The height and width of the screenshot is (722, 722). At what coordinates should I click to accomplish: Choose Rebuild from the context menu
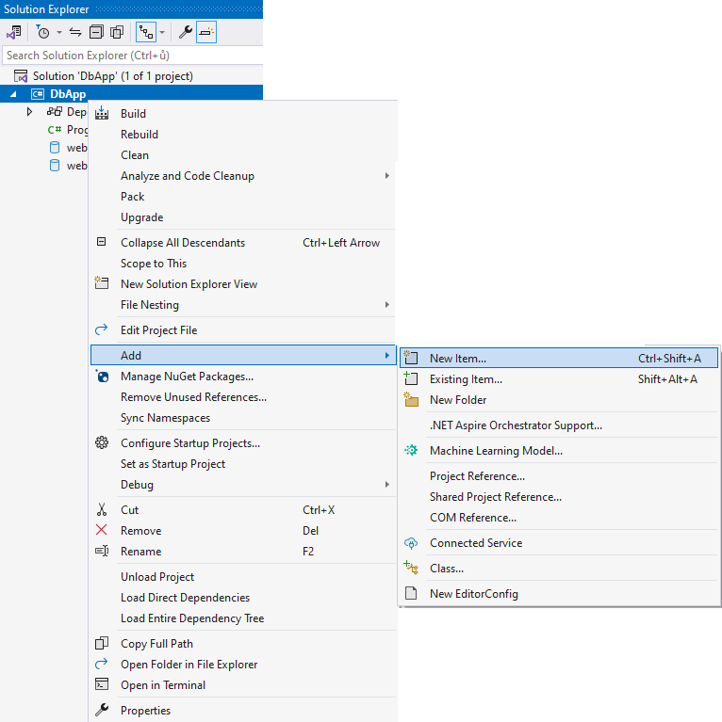(x=243, y=135)
